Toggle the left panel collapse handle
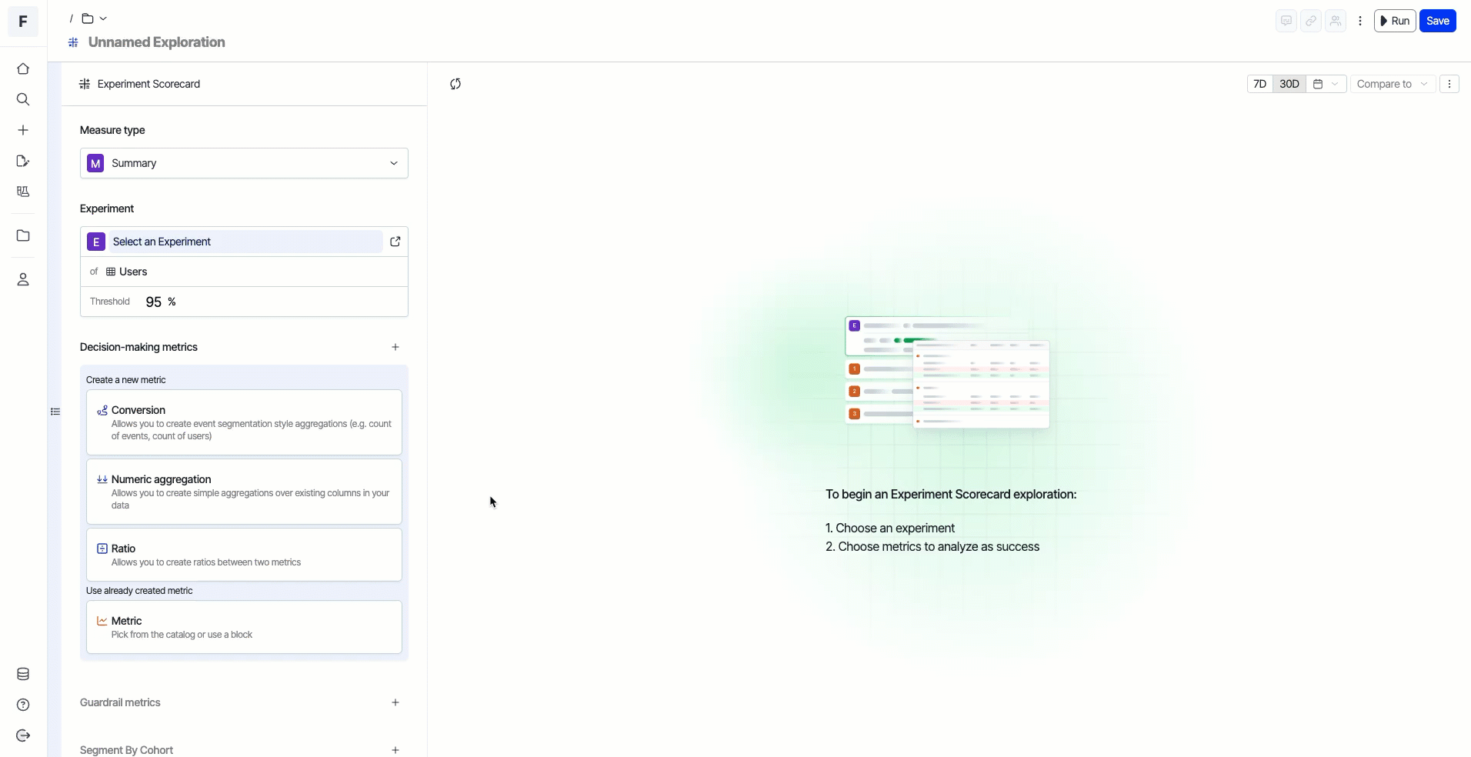1471x757 pixels. click(55, 412)
